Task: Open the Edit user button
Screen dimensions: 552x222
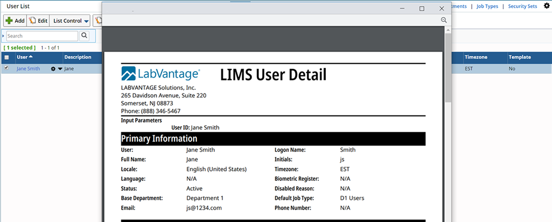Action: pyautogui.click(x=38, y=21)
